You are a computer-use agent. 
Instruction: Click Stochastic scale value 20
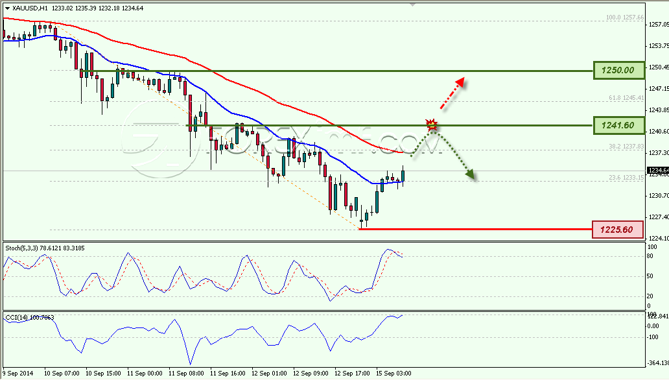[x=650, y=296]
